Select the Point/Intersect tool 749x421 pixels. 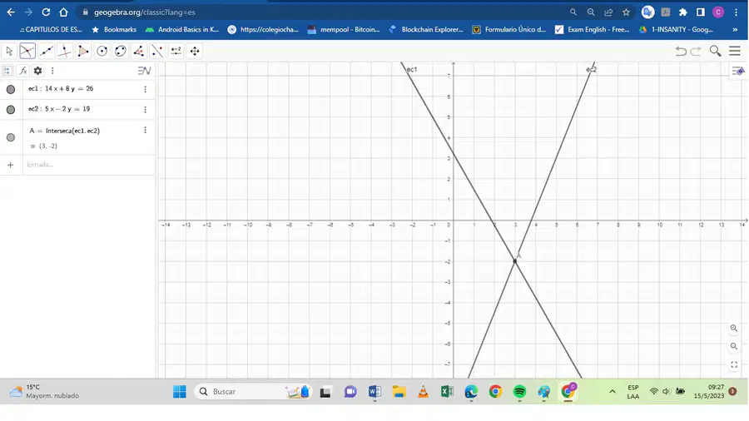pos(27,51)
